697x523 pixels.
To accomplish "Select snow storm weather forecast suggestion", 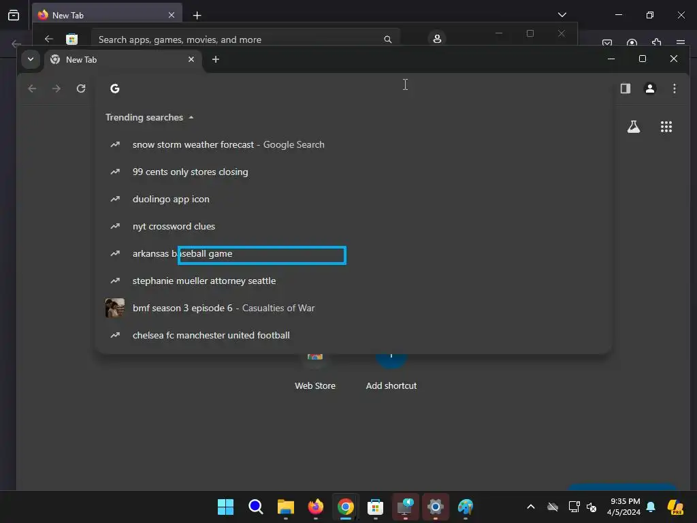I will pos(353,144).
